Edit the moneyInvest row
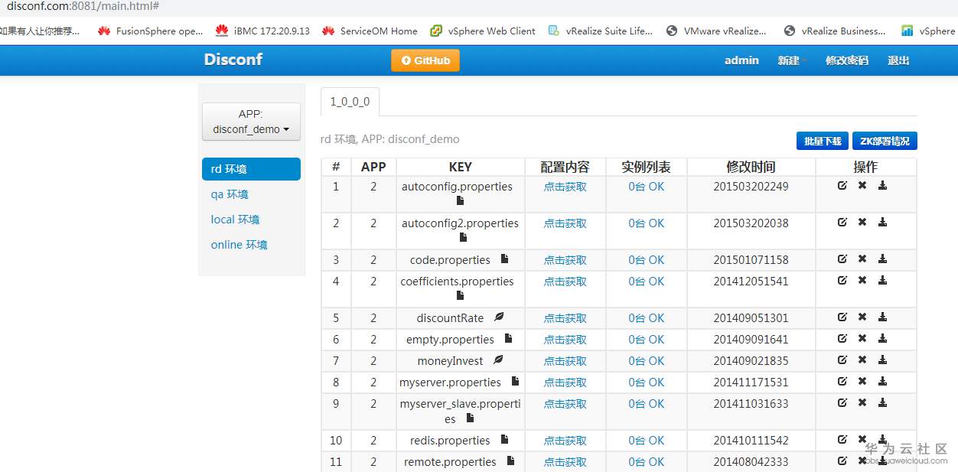Screen dimensions: 958x472 [842, 360]
